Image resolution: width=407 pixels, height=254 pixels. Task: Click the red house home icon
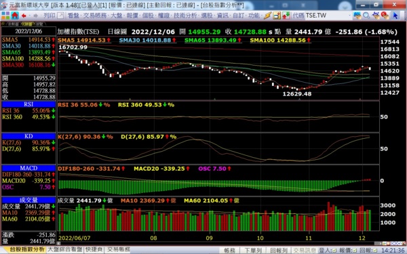[x=15, y=16]
